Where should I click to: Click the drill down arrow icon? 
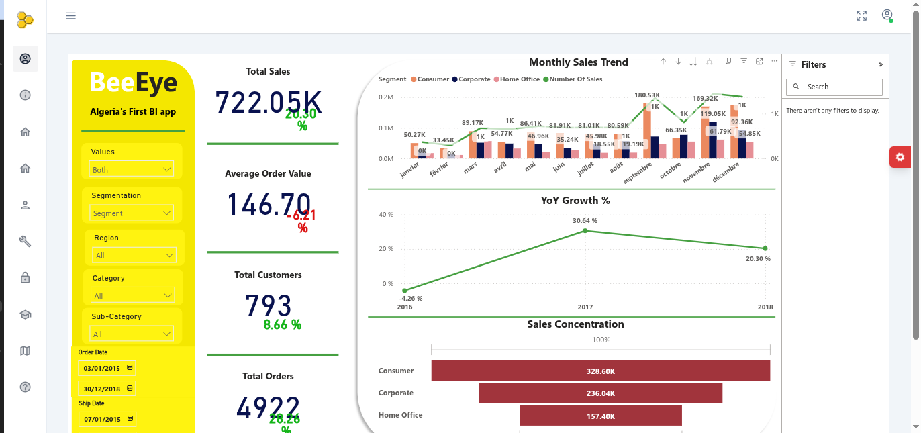pyautogui.click(x=678, y=61)
